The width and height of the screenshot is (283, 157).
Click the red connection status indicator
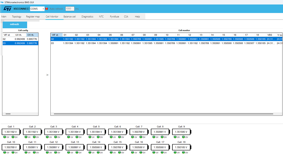46,9
